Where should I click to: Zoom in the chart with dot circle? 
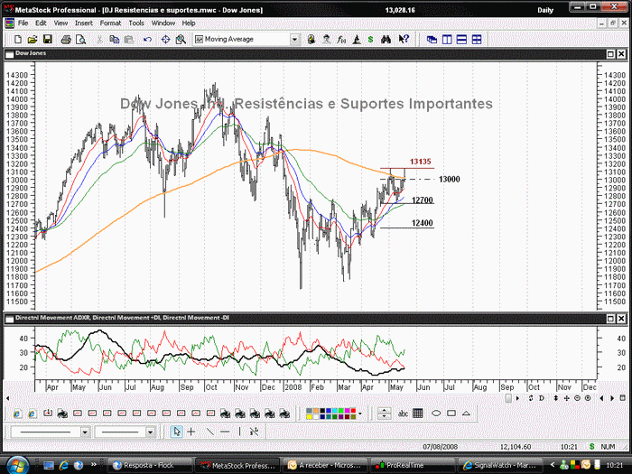[x=588, y=398]
